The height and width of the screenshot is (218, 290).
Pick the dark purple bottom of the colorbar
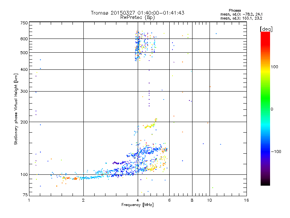tap(265, 181)
